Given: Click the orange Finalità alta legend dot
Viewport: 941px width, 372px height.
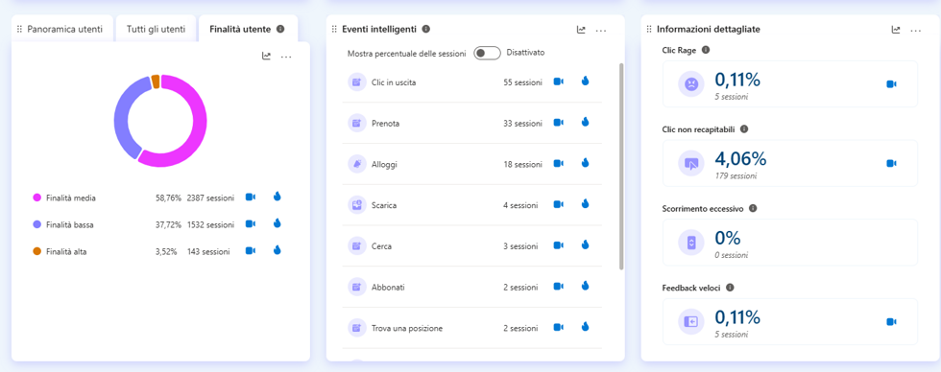Looking at the screenshot, I should pos(37,251).
